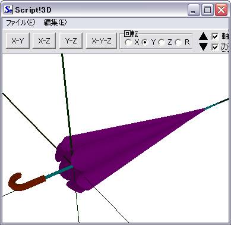The width and height of the screenshot is (231, 225).
Task: Switch to the Y-Z plane view
Action: pos(71,41)
